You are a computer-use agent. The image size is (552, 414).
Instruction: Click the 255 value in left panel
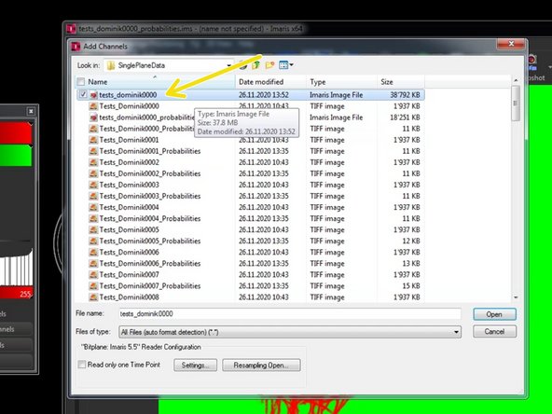[25, 294]
